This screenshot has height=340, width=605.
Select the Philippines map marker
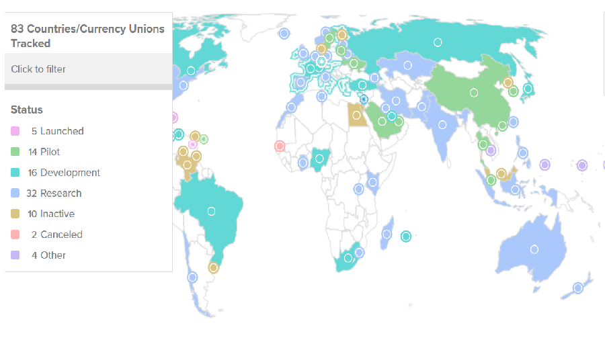pyautogui.click(x=523, y=153)
